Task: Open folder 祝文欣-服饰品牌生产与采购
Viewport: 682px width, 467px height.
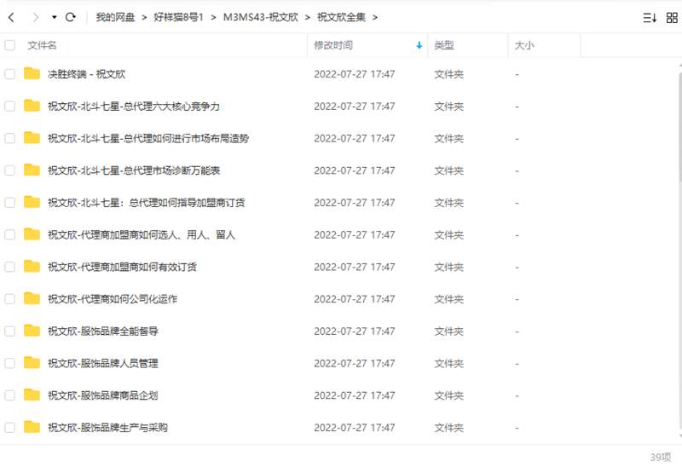Action: pos(107,427)
